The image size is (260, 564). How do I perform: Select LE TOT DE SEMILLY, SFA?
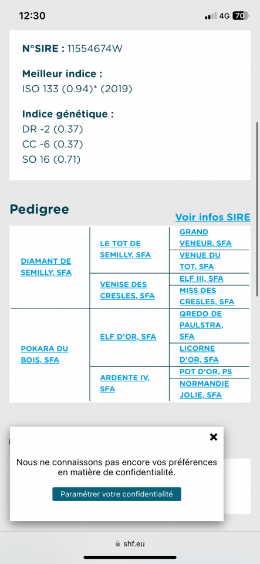pyautogui.click(x=126, y=249)
